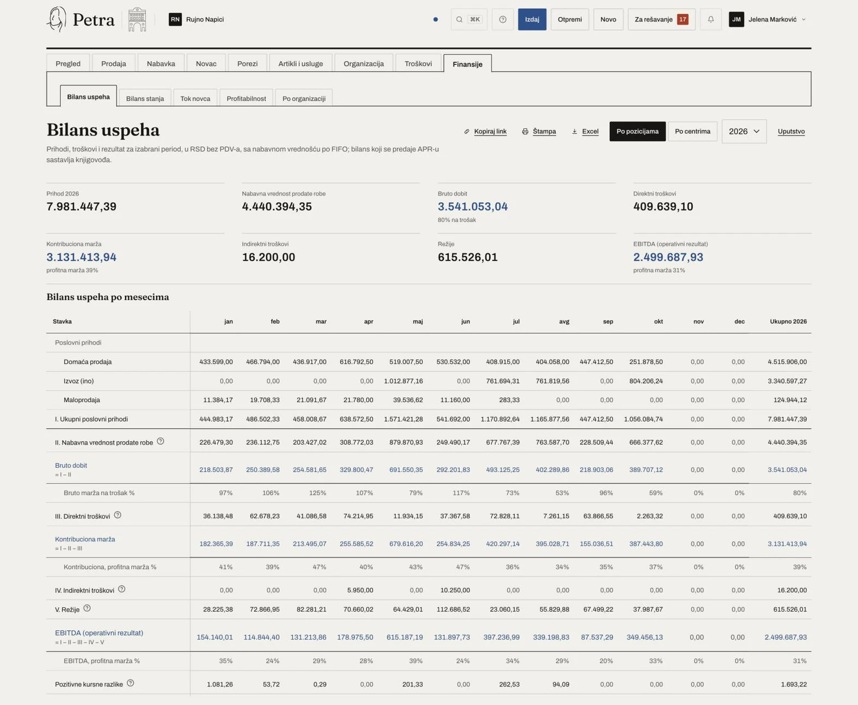Show info for Nabavna vrednost prodate robe
This screenshot has height=705, width=858.
pyautogui.click(x=161, y=441)
